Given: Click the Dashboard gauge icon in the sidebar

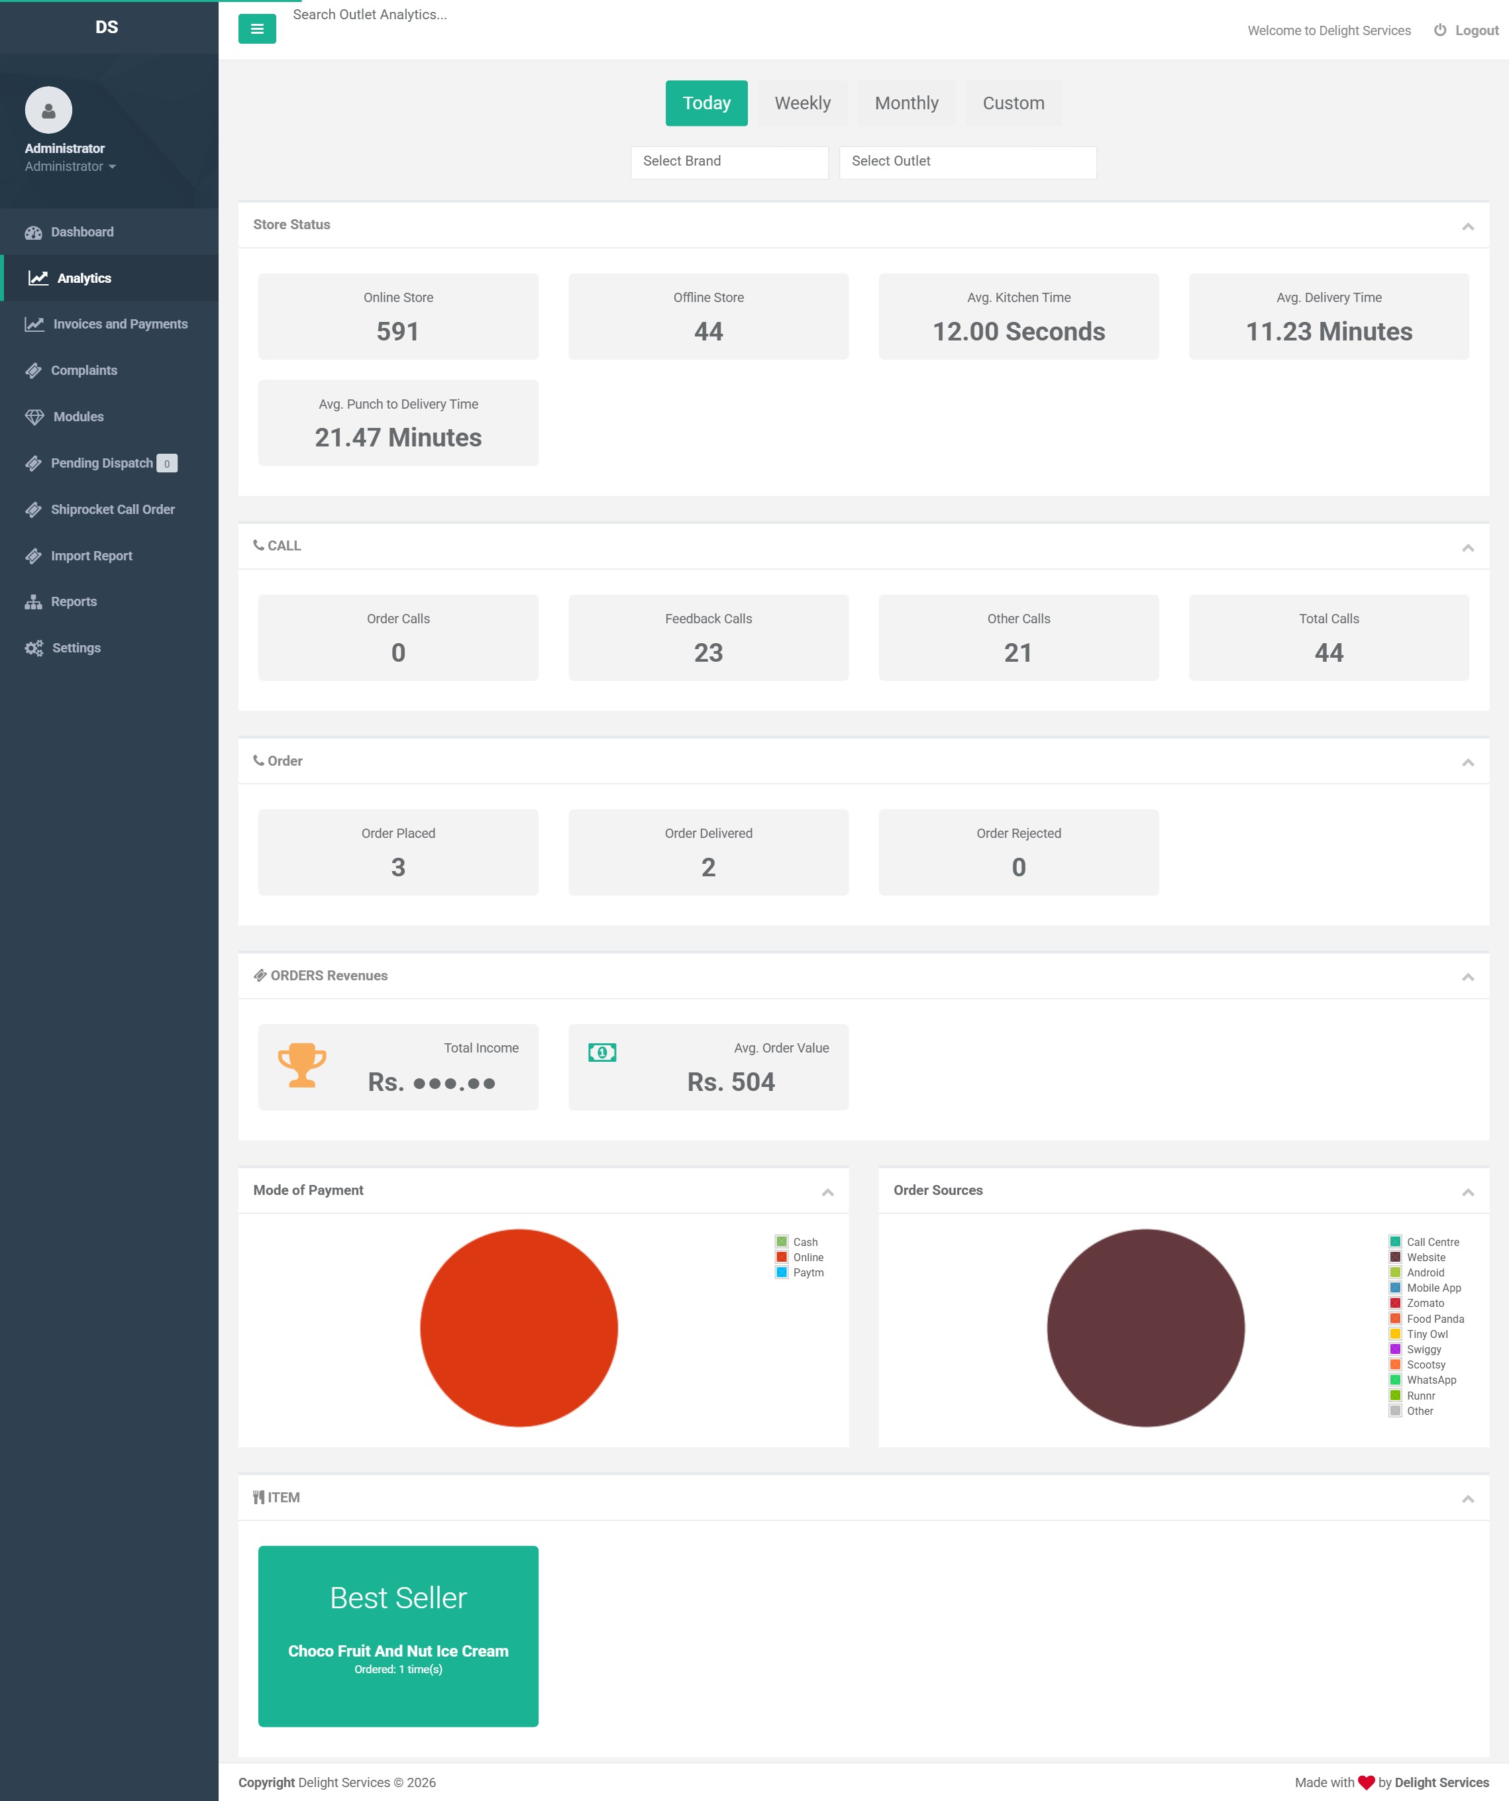Looking at the screenshot, I should pos(34,232).
